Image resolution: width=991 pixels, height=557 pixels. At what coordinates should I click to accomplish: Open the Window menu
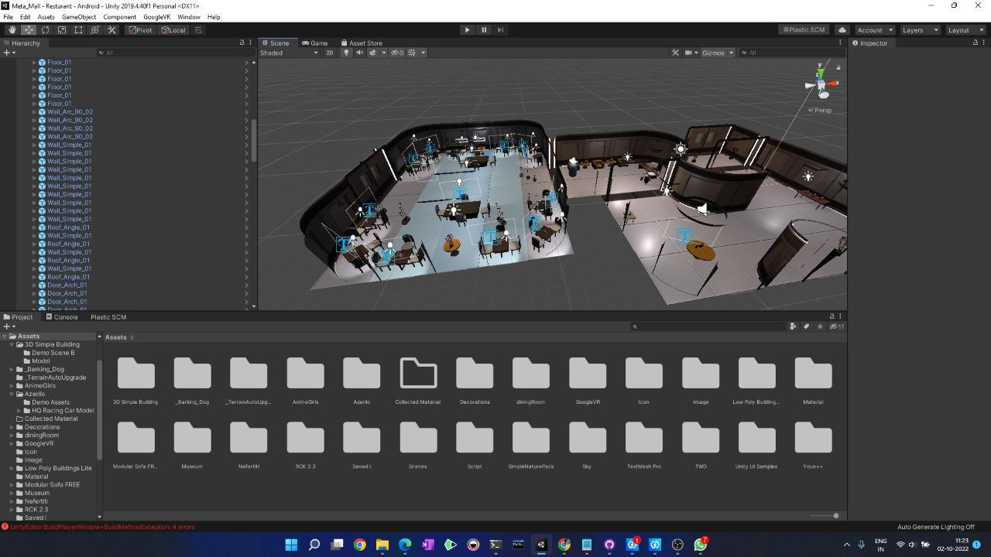point(188,16)
